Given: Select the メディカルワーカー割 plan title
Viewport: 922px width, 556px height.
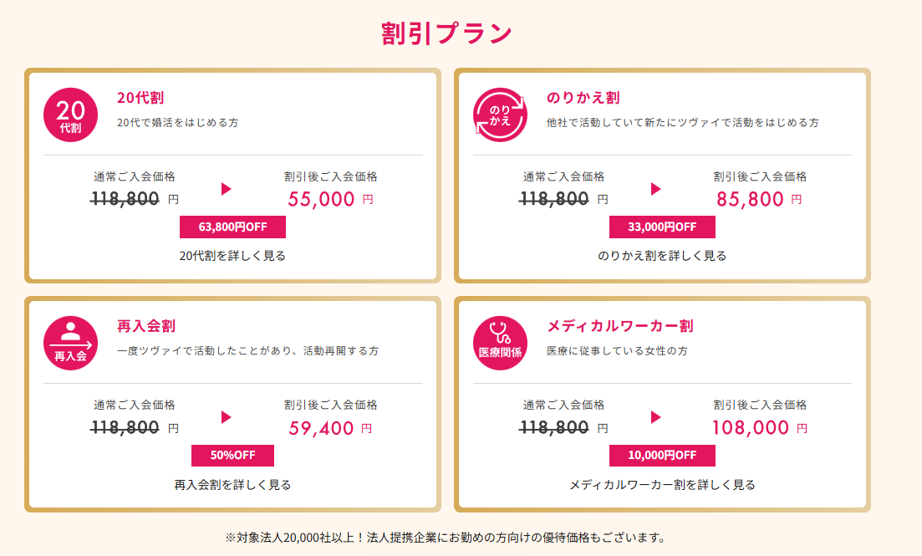Looking at the screenshot, I should pyautogui.click(x=619, y=326).
